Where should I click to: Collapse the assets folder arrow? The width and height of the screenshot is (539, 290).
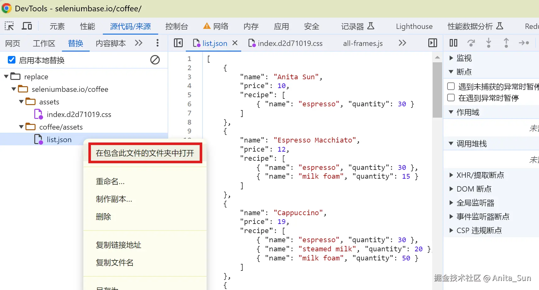[x=21, y=102]
